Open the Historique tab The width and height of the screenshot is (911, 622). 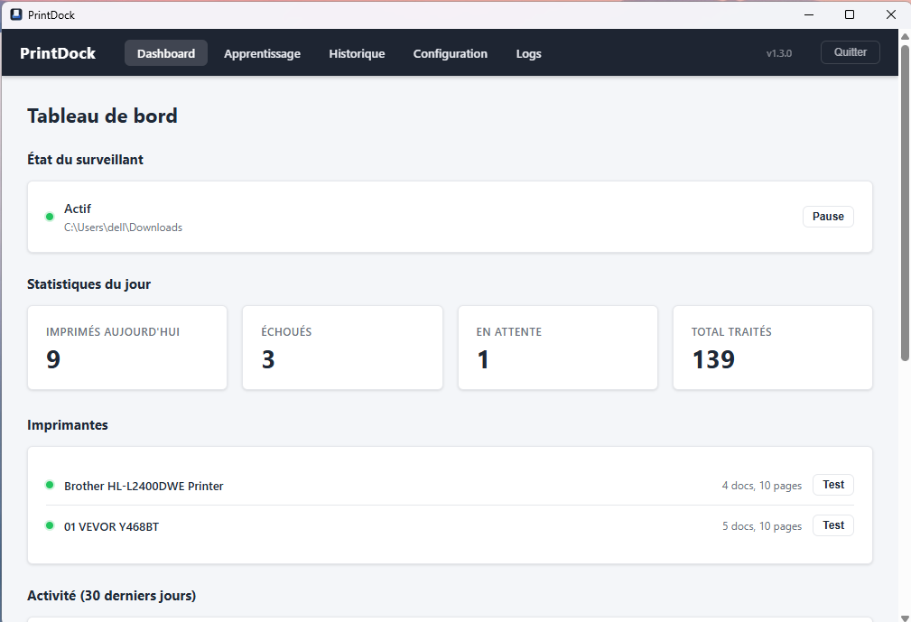357,53
